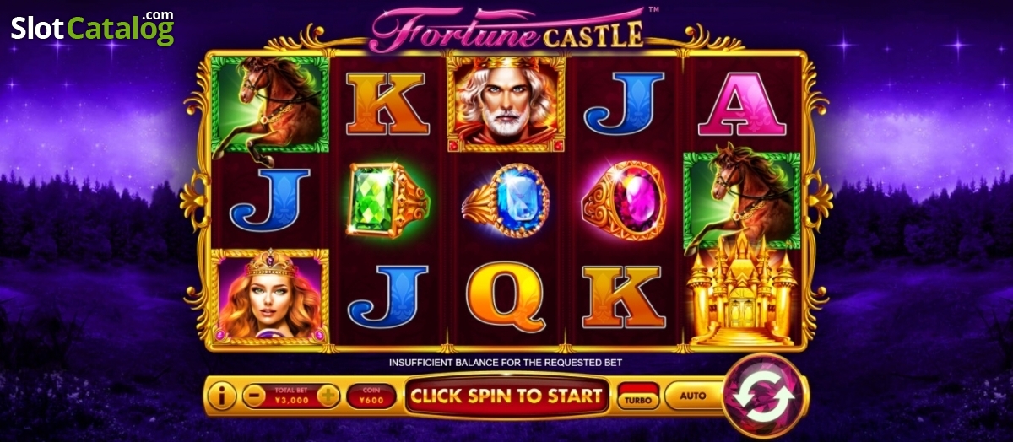Click the pink ruby ring symbol
1013x442 pixels.
pos(625,201)
